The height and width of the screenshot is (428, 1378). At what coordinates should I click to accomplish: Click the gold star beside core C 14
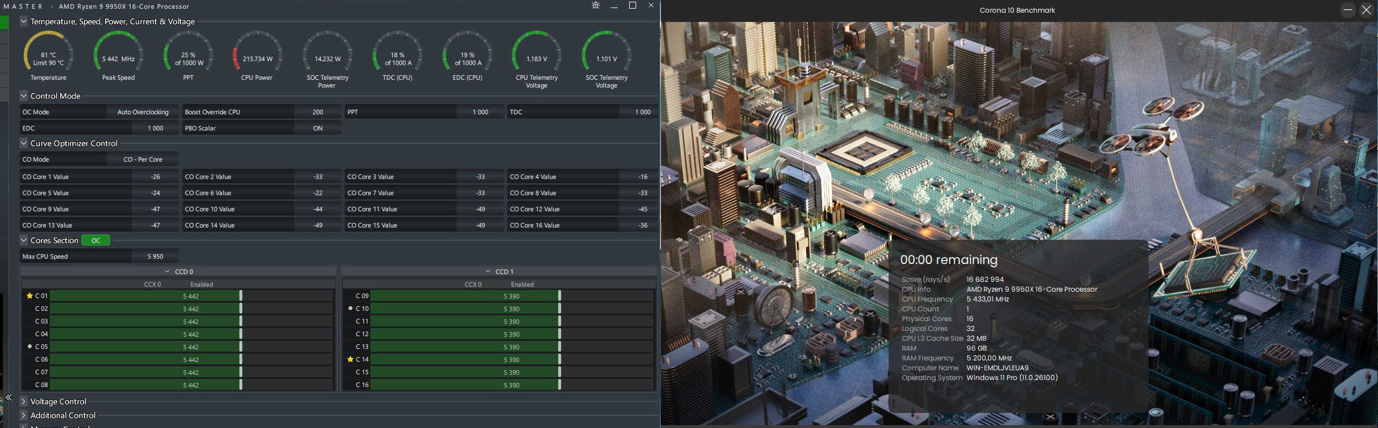pos(350,359)
